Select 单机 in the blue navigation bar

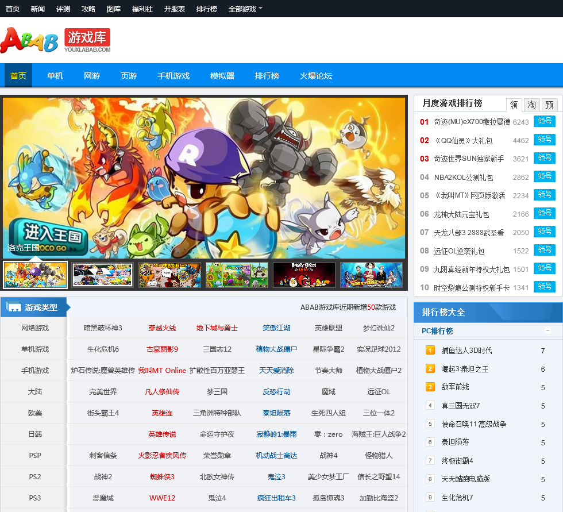(x=55, y=76)
